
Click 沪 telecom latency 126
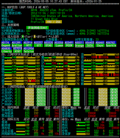(x=54, y=63)
